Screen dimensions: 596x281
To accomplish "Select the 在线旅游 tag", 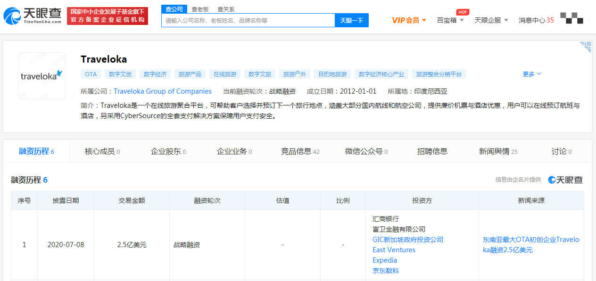I will click(225, 74).
